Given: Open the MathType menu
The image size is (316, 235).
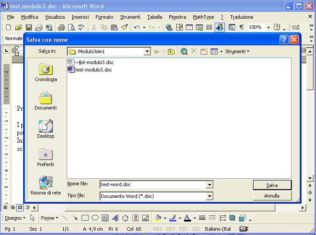Looking at the screenshot, I should click(203, 17).
